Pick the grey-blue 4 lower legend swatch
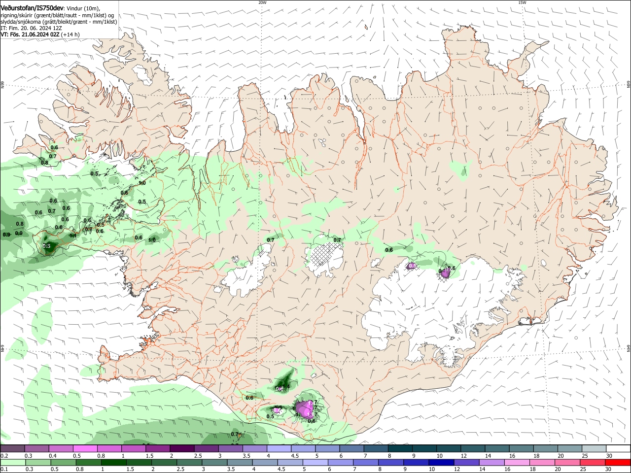This screenshot has width=631, height=473. pos(265,462)
